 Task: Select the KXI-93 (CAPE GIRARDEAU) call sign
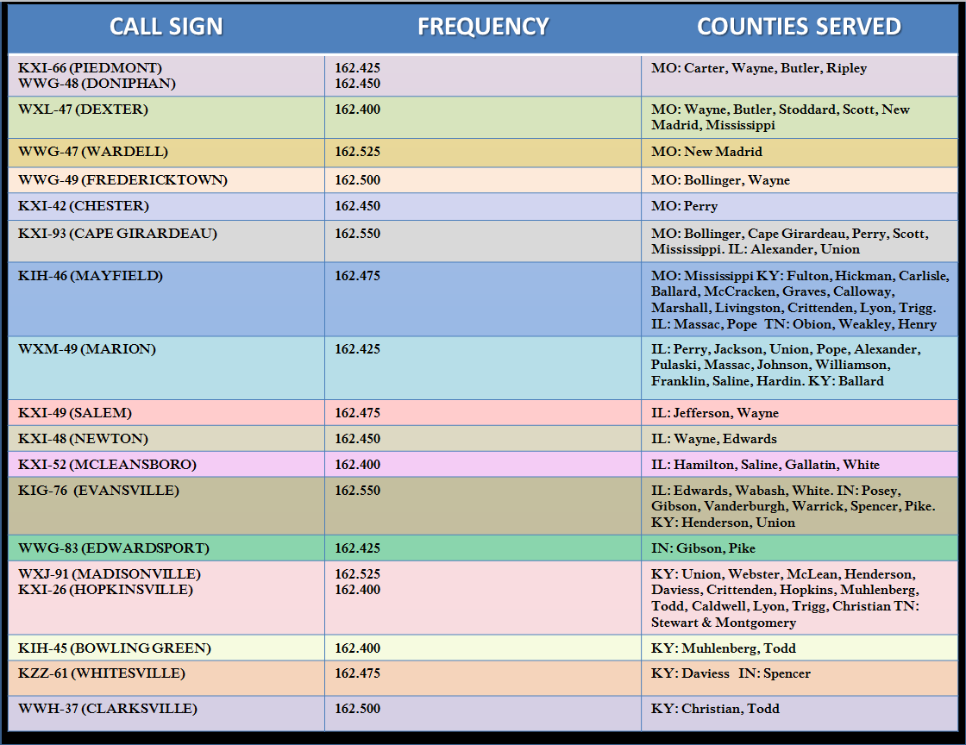point(117,234)
